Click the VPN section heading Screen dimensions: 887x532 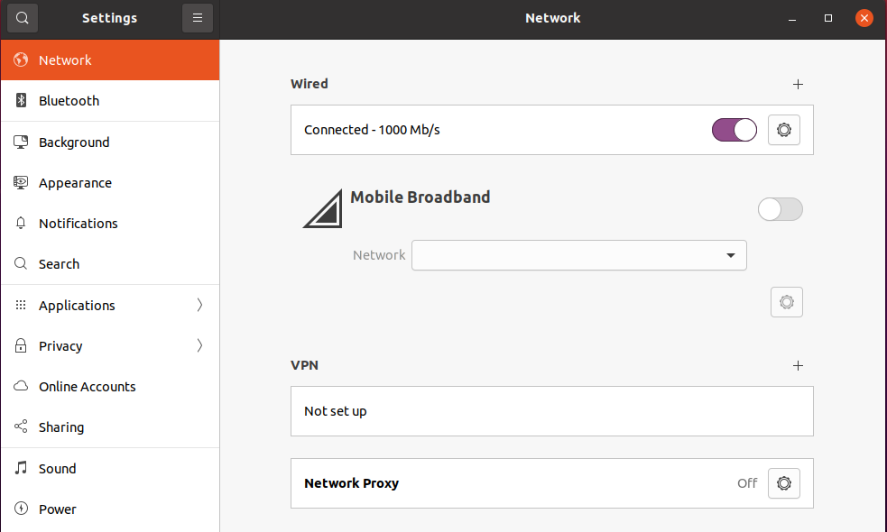point(304,365)
